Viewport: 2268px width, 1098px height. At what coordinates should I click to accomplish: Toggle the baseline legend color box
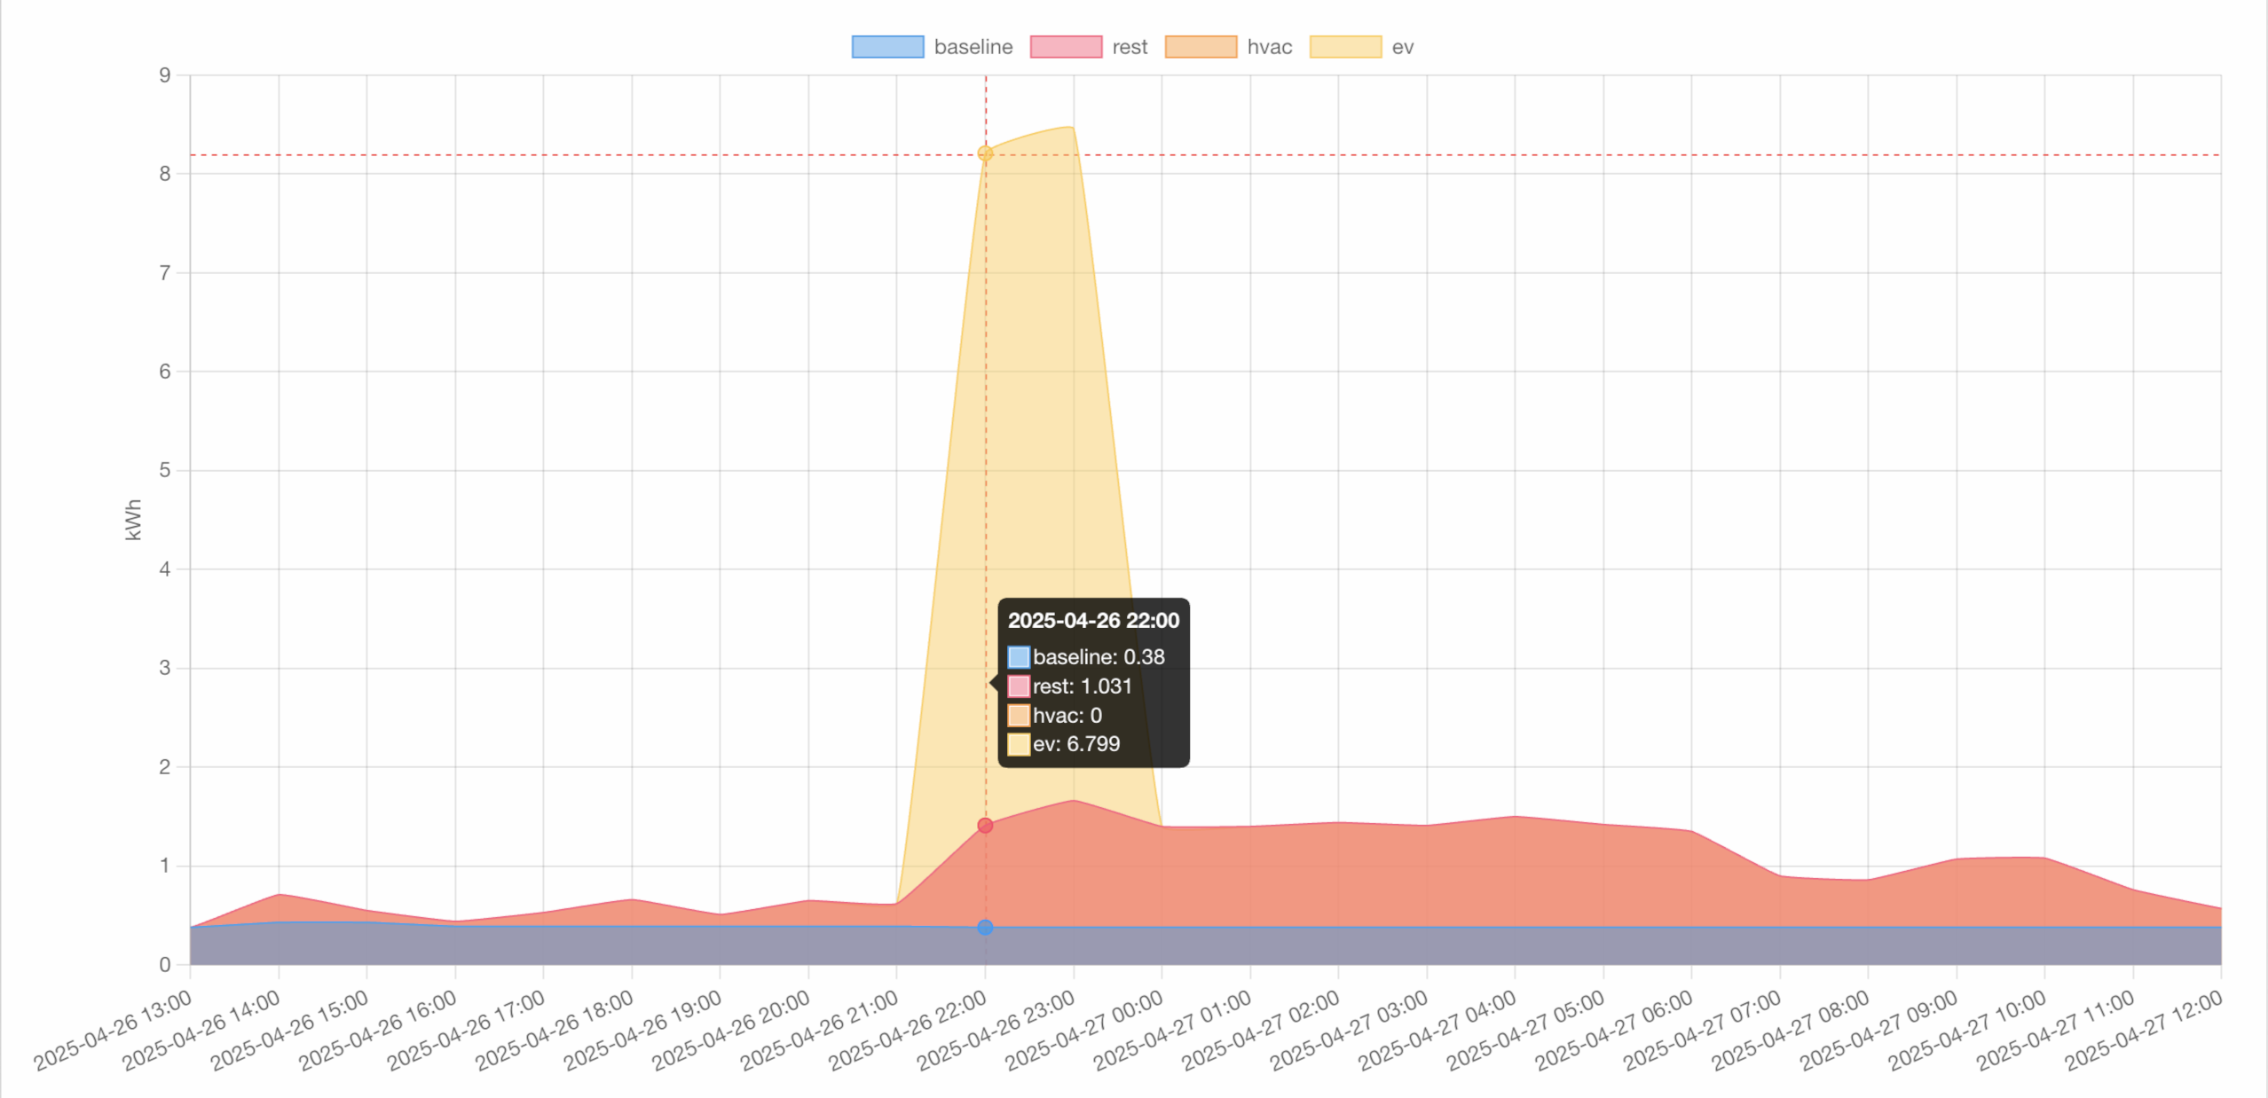[887, 47]
